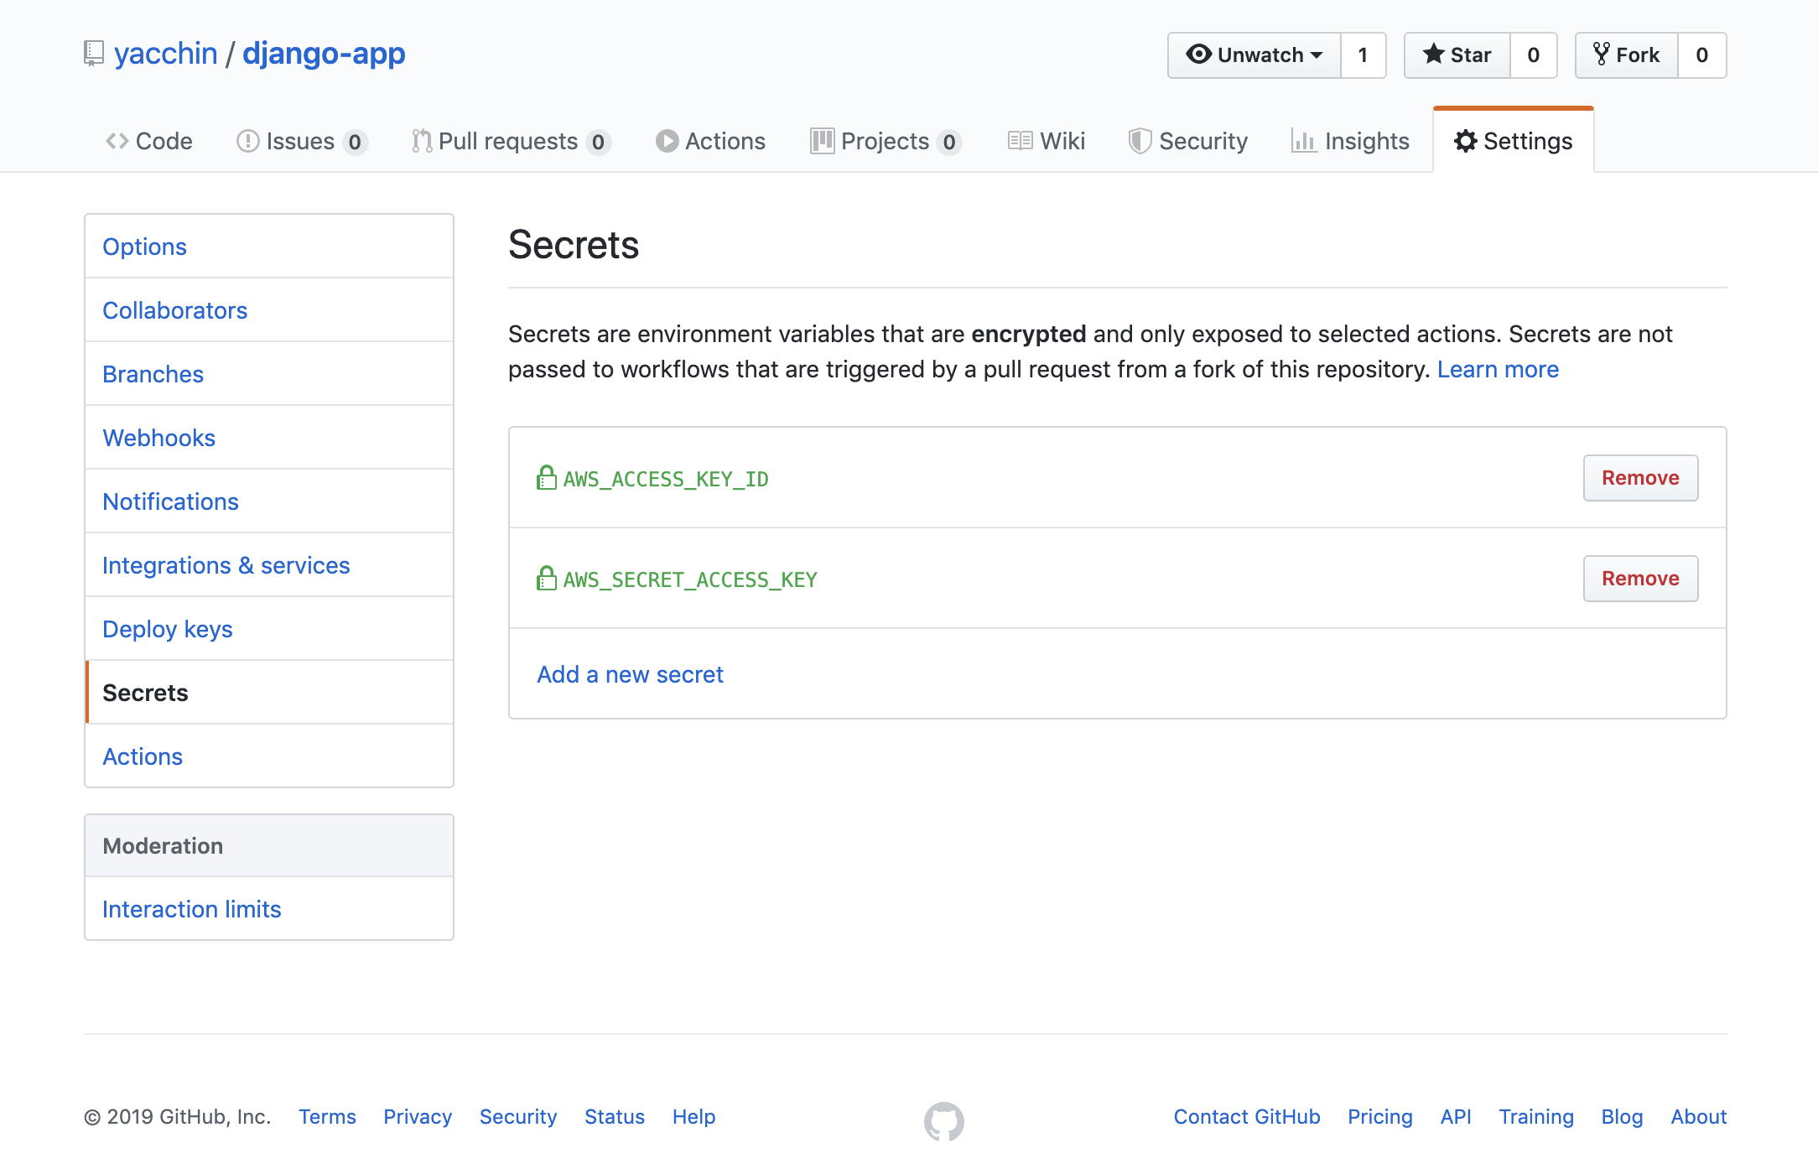1818x1169 pixels.
Task: Open API footer link
Action: (1456, 1117)
